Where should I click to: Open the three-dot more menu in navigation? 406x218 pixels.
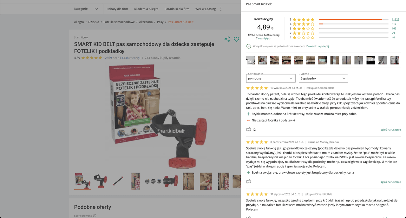click(221, 9)
